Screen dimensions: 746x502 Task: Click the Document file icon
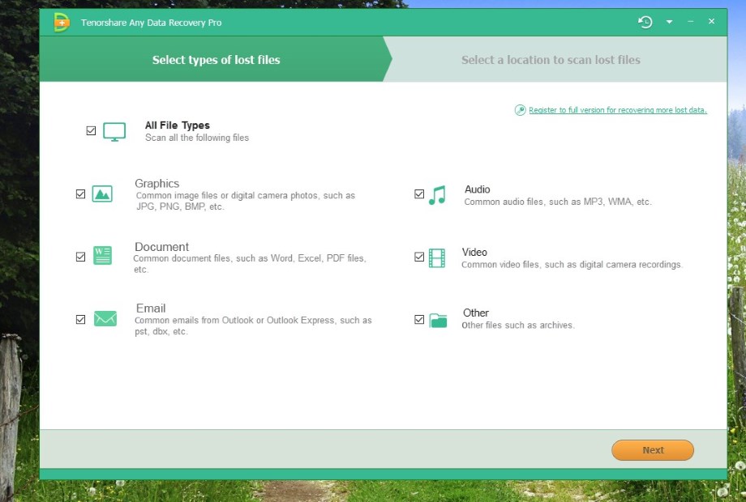[x=102, y=257]
